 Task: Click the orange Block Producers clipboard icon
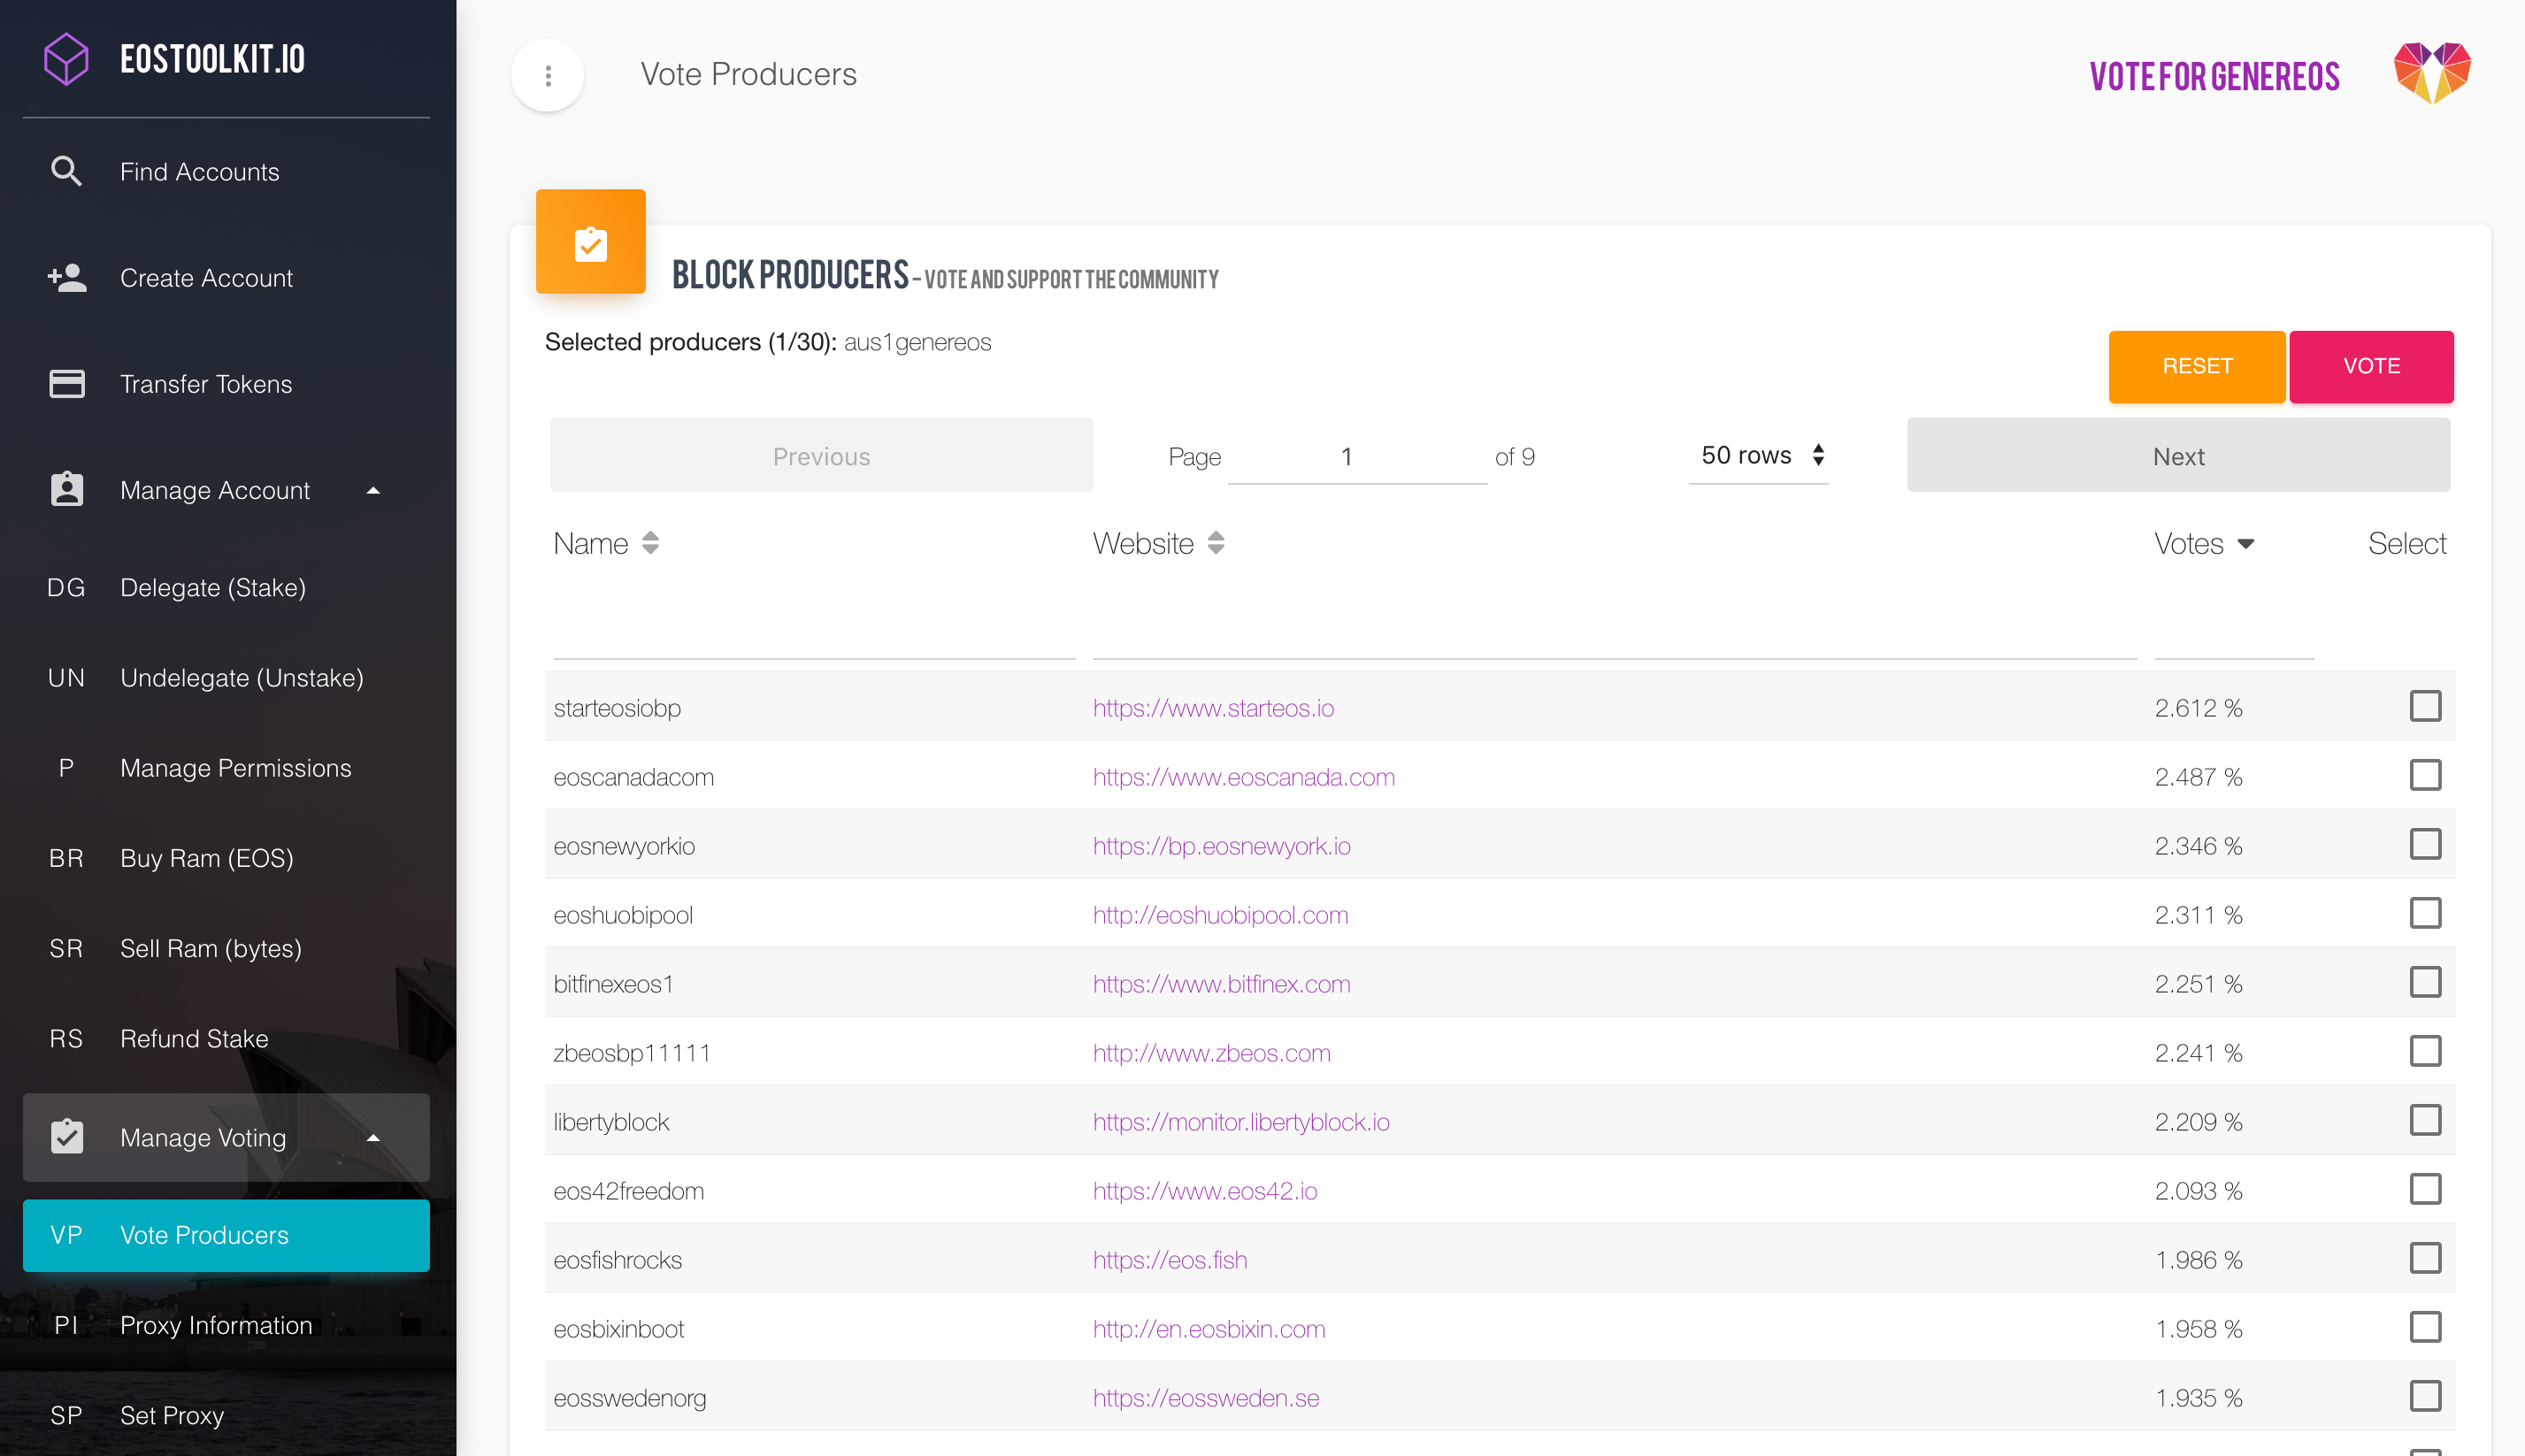(x=591, y=241)
